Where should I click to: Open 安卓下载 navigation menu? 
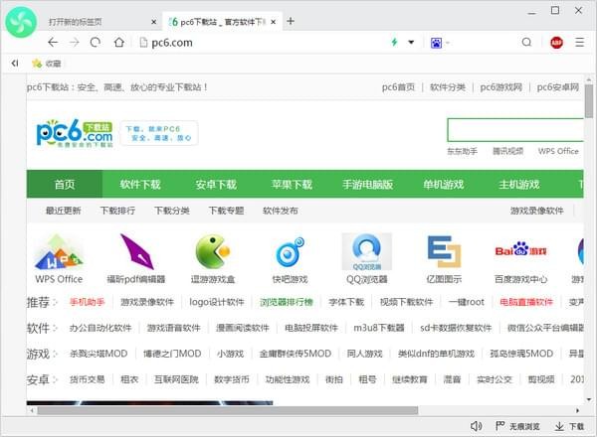coord(216,185)
